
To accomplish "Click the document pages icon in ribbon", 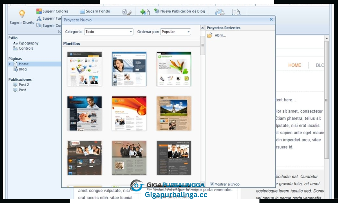I will [x=236, y=12].
